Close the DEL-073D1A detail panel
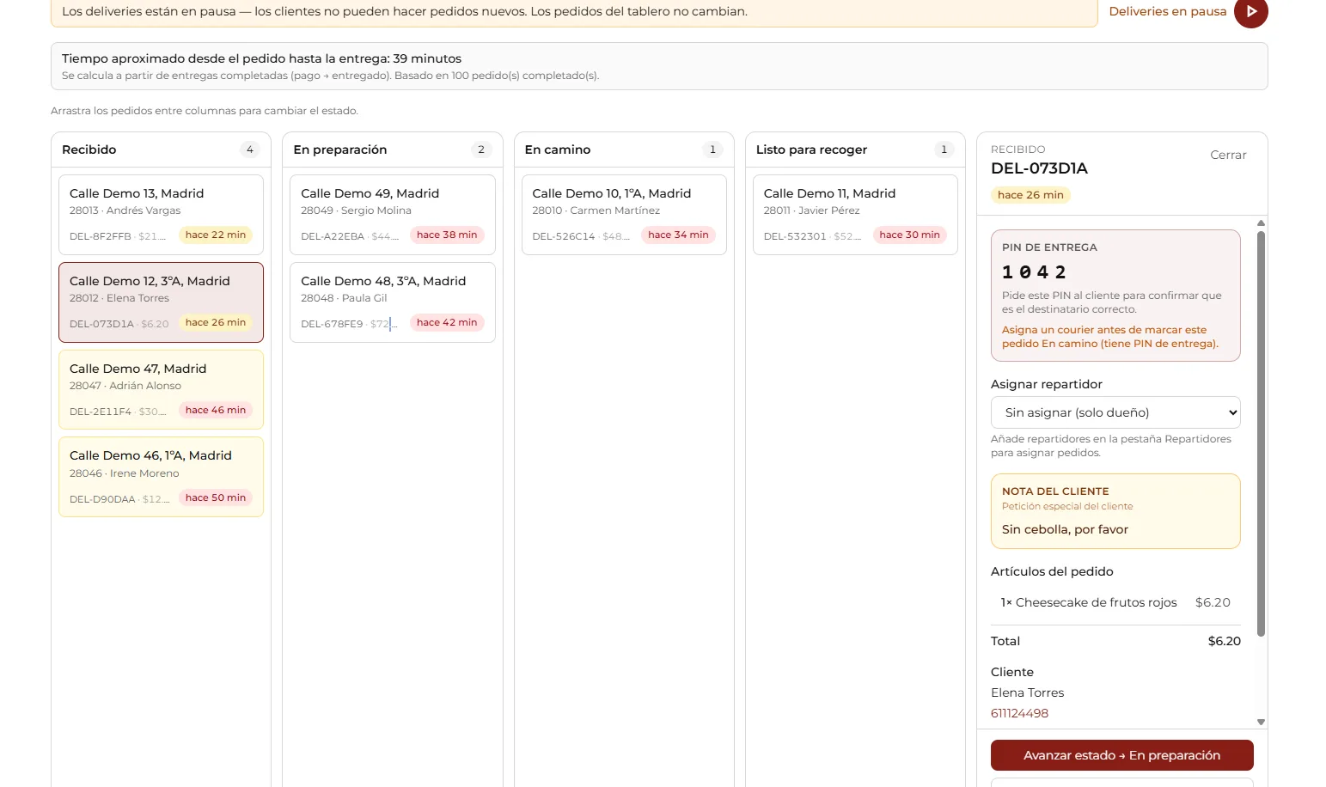Image resolution: width=1326 pixels, height=787 pixels. 1228,155
